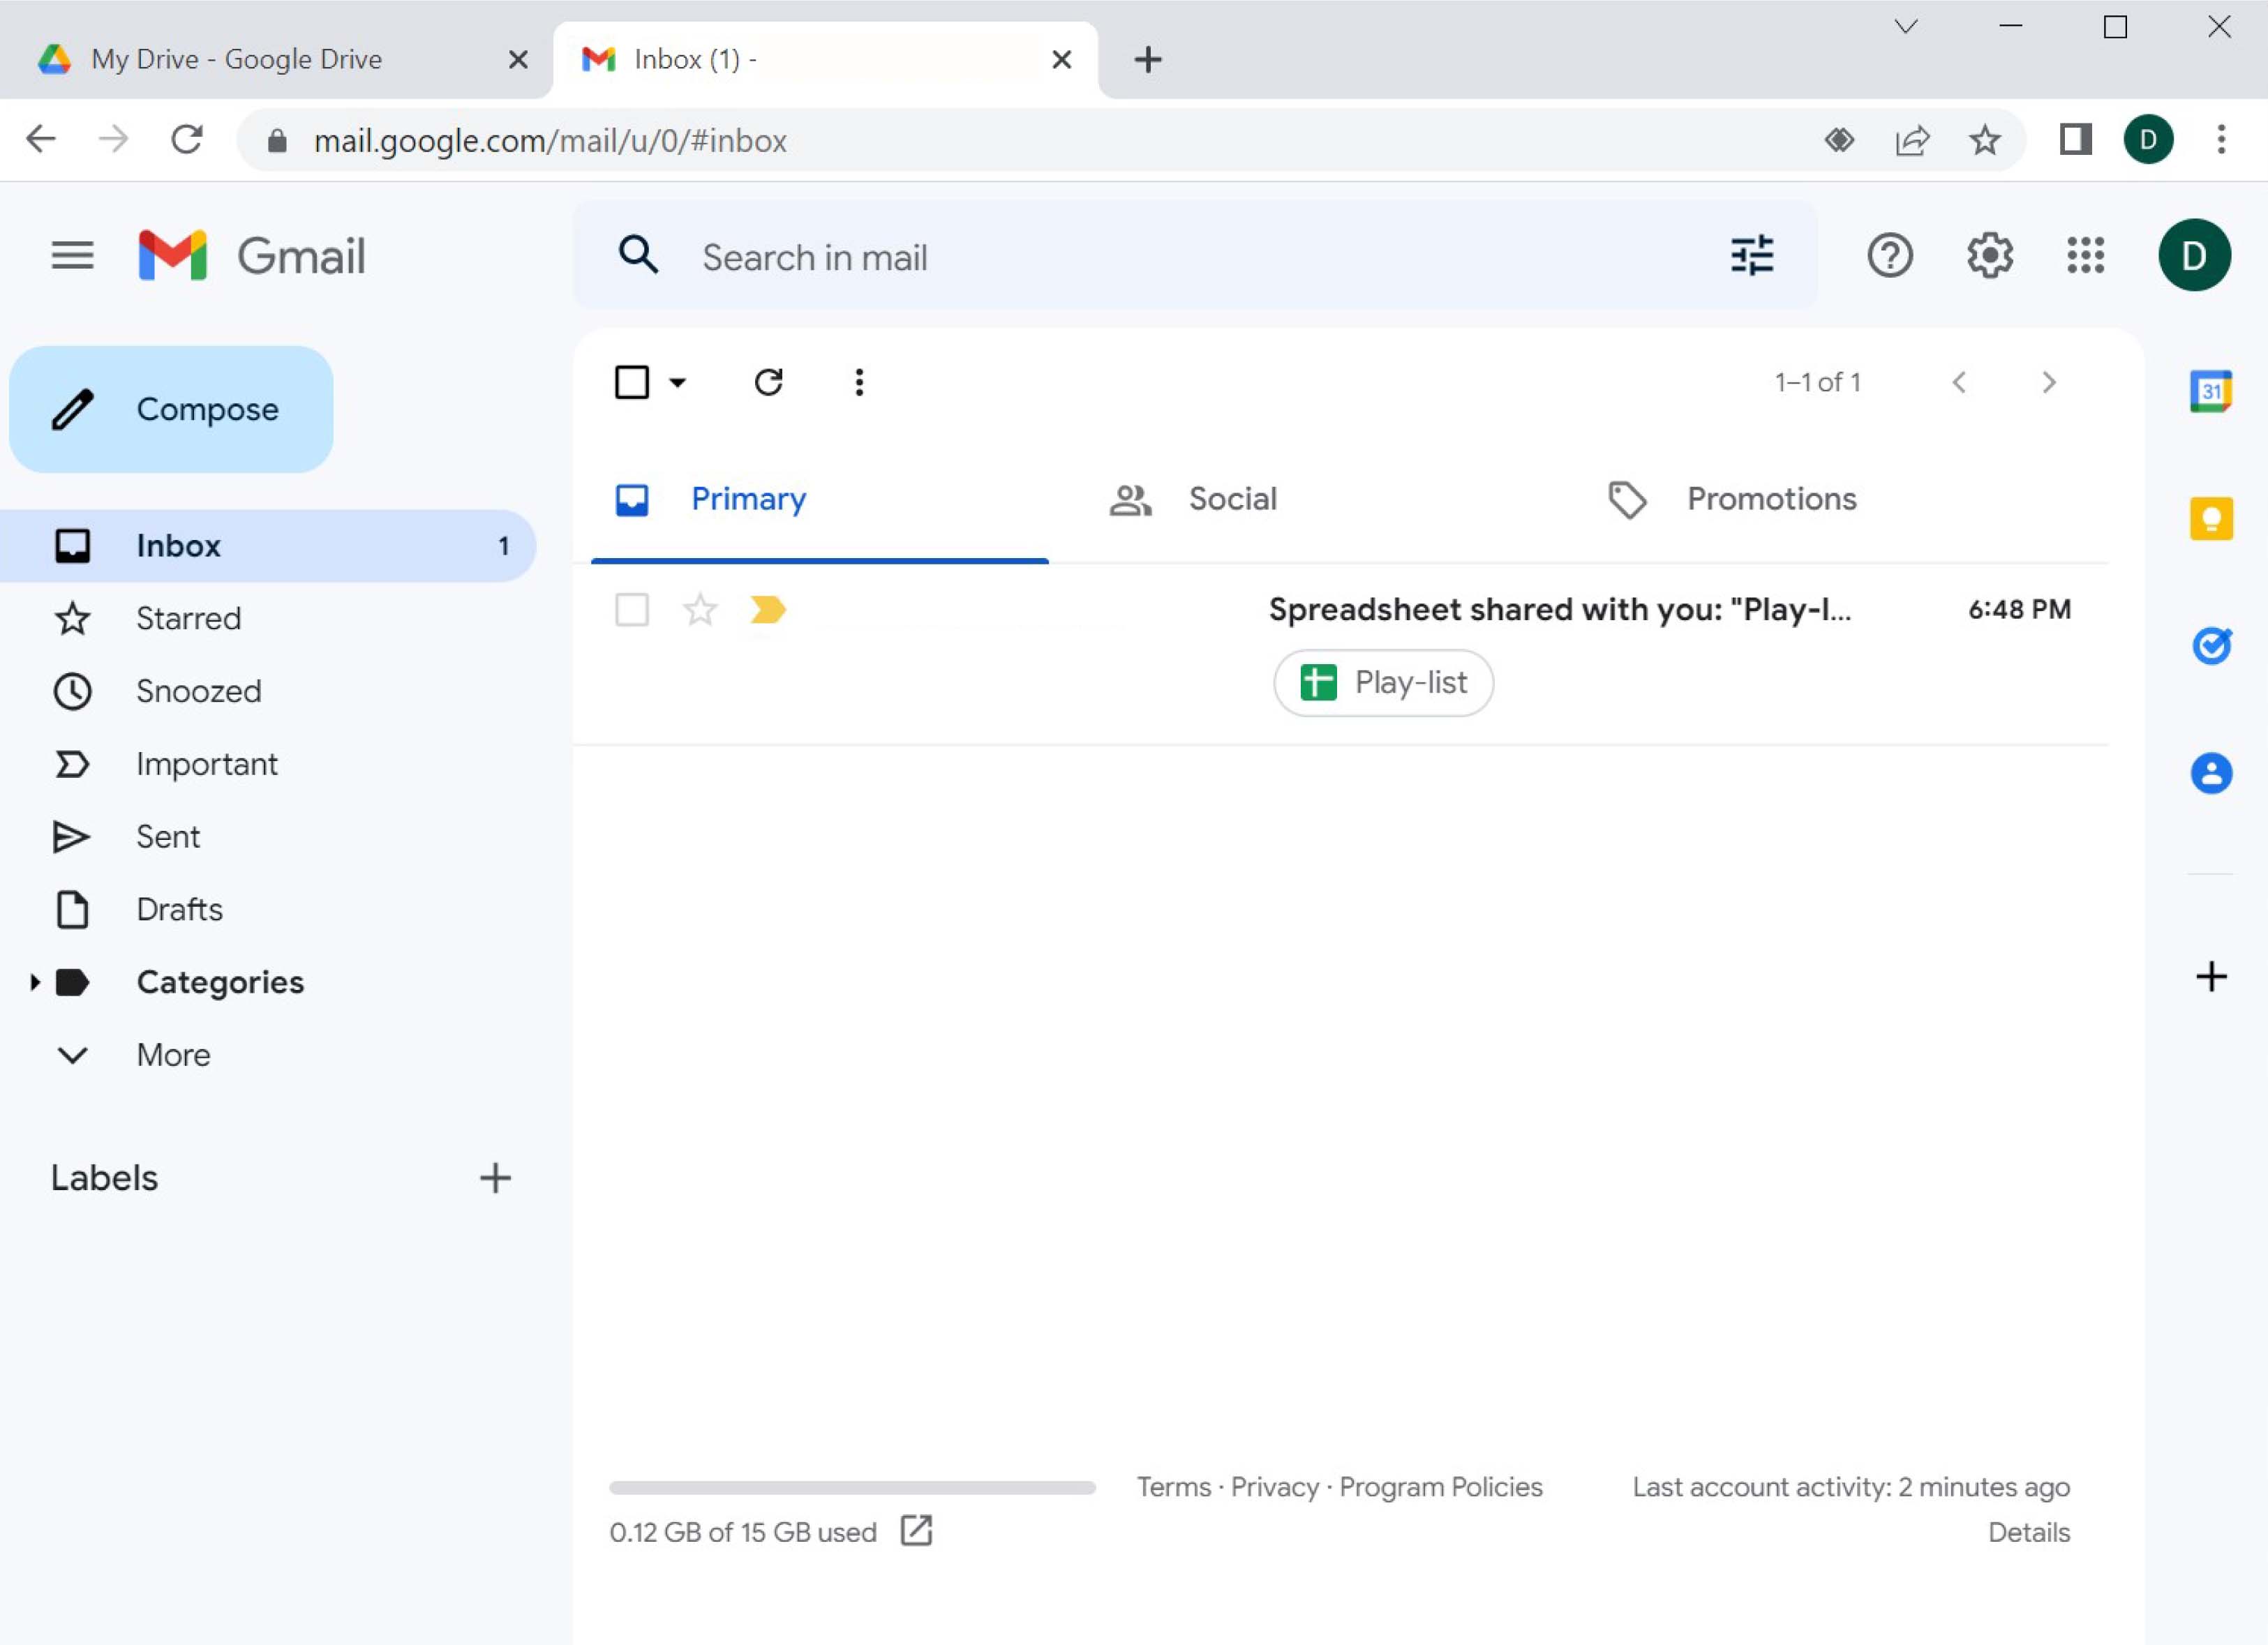Viewport: 2268px width, 1645px height.
Task: Select the Play-list email checkbox
Action: (631, 610)
